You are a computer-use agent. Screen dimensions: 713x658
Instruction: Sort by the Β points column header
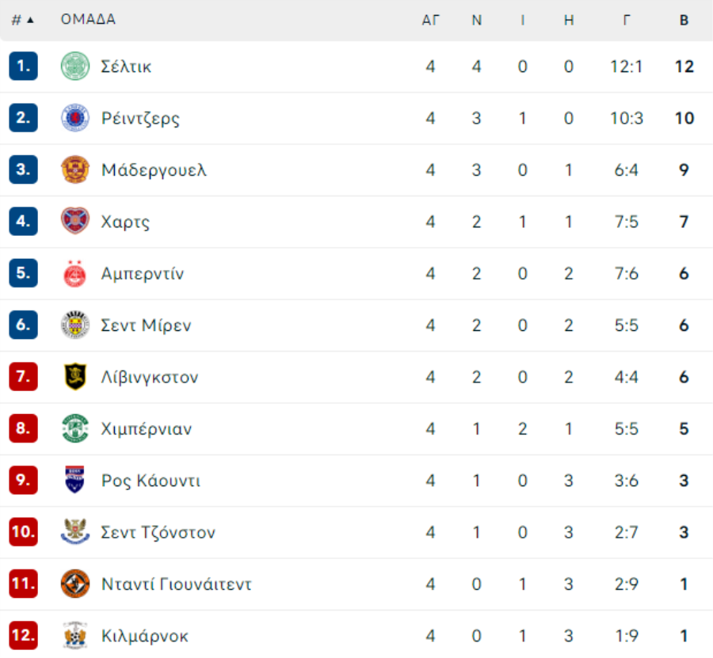[x=684, y=20]
